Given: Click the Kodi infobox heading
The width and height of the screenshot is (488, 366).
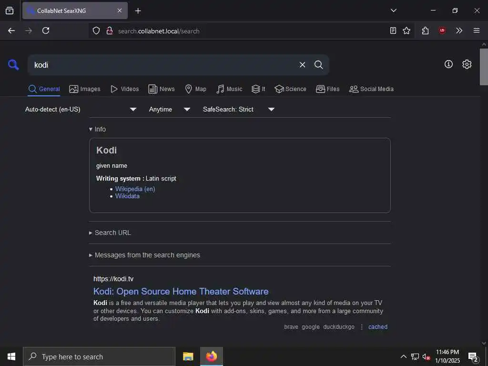Looking at the screenshot, I should [106, 150].
